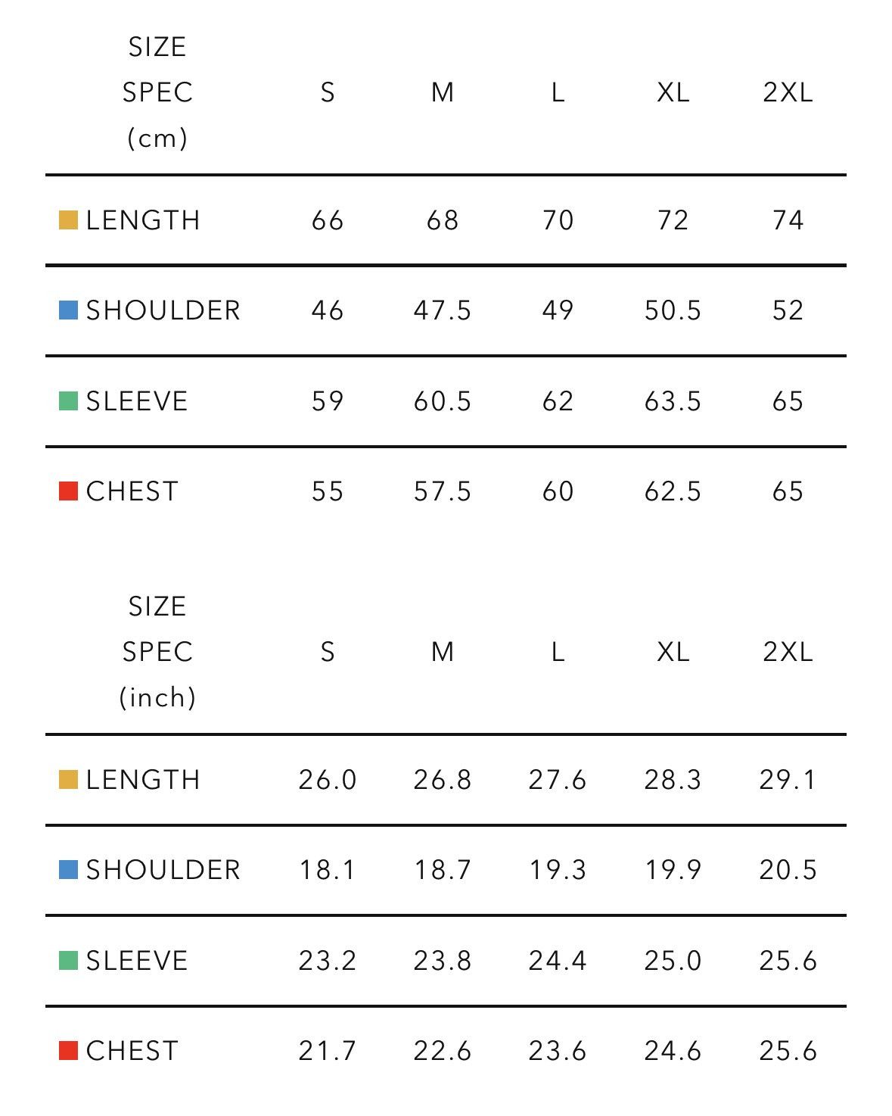892x1116 pixels.
Task: Click the red CHEST swatch in cm table
Action: [68, 491]
